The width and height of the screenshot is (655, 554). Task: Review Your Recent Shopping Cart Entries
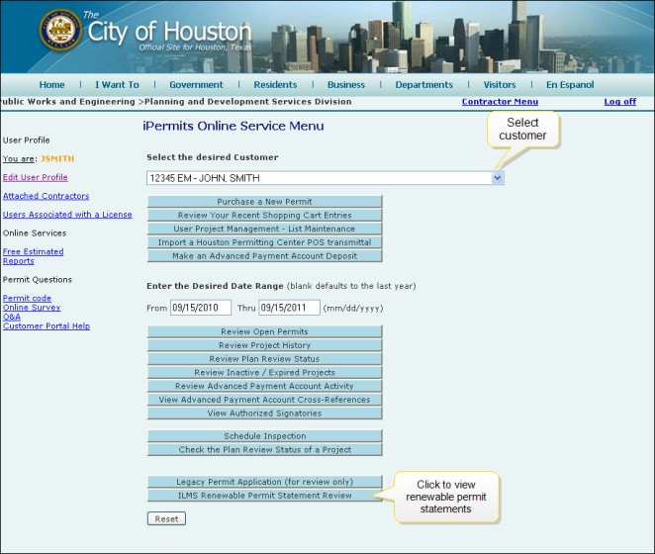click(x=264, y=215)
